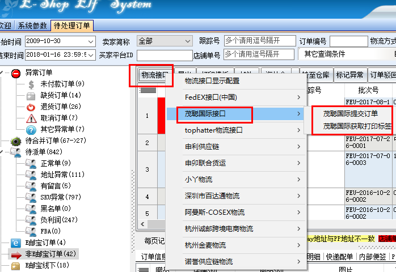
Task: Click the red arrow icon beside 非E邮宝订单(42)
Action: pyautogui.click(x=16, y=255)
